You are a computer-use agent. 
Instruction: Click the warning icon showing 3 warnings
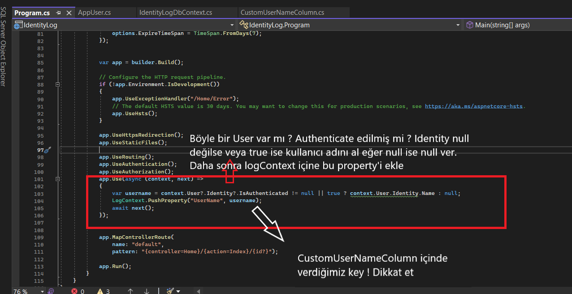click(100, 291)
